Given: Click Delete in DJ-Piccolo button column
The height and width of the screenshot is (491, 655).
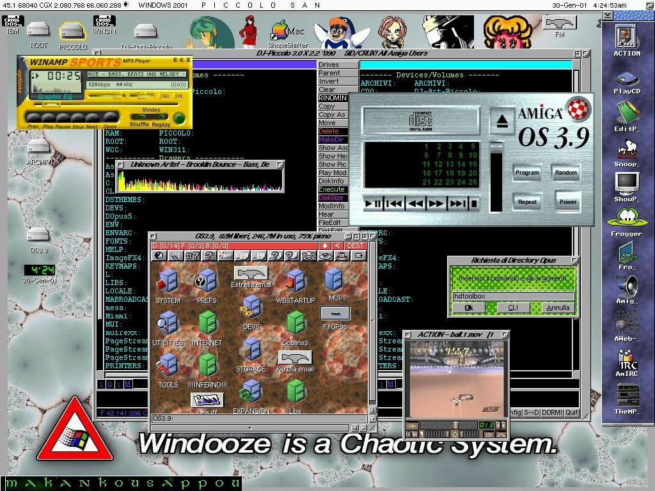Looking at the screenshot, I should coord(333,131).
